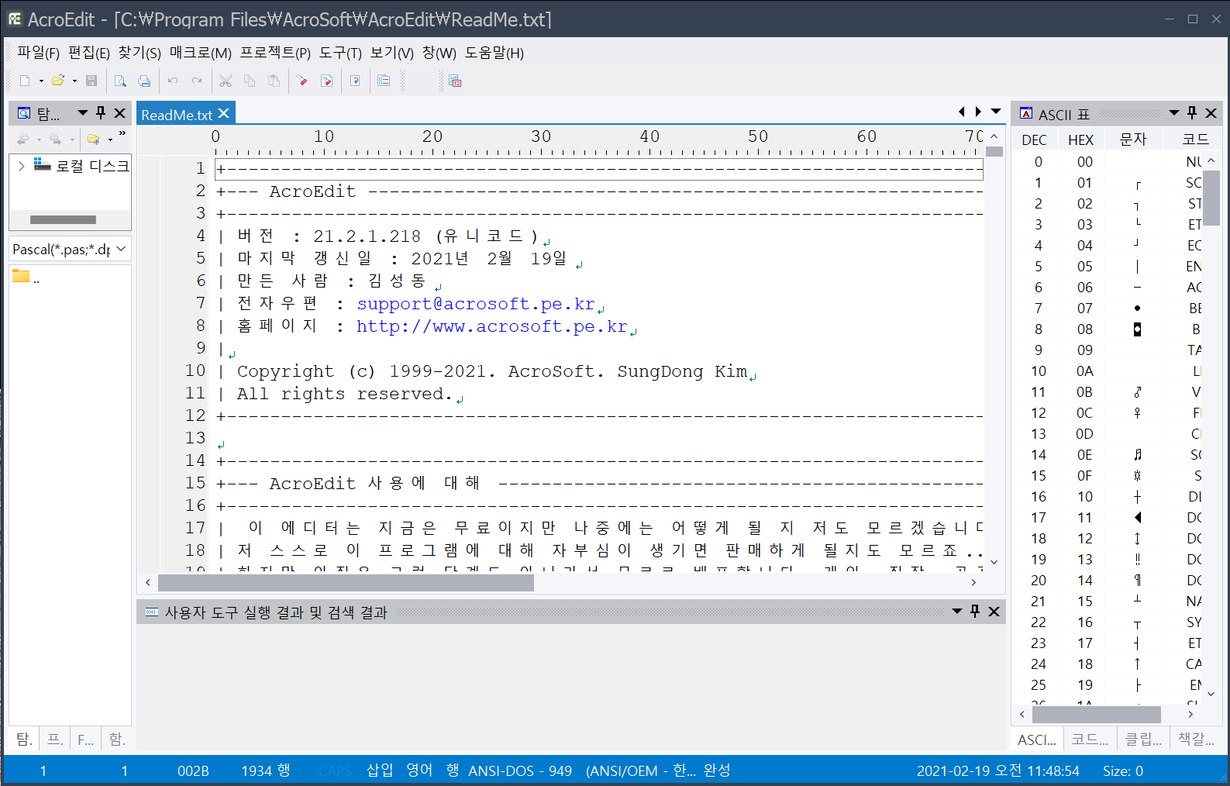This screenshot has width=1230, height=786.
Task: Click the Undo arrow icon
Action: coord(173,81)
